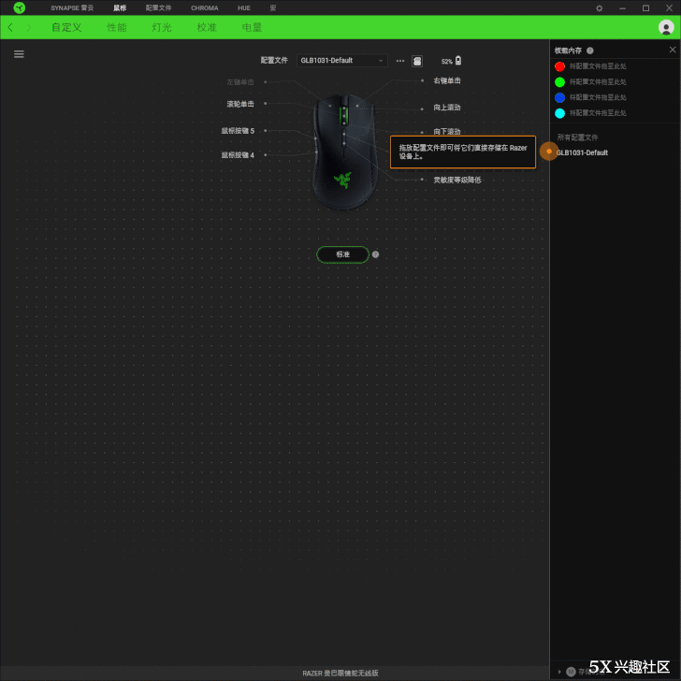Open the settings gear icon
Screen dimensions: 681x681
600,8
